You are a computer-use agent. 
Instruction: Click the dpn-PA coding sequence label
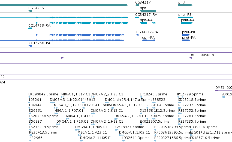coord(148,38)
